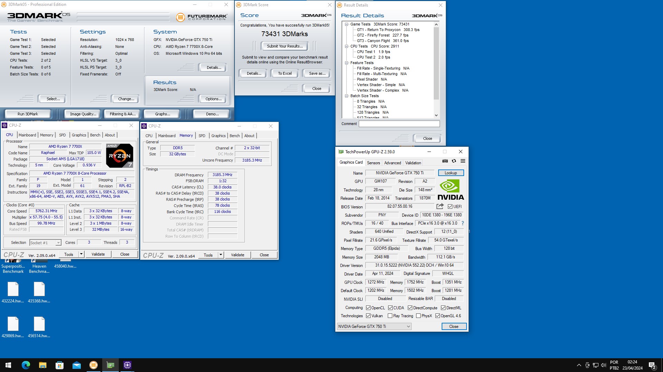
Task: Toggle the DirectCompute checkbox
Action: 410,308
